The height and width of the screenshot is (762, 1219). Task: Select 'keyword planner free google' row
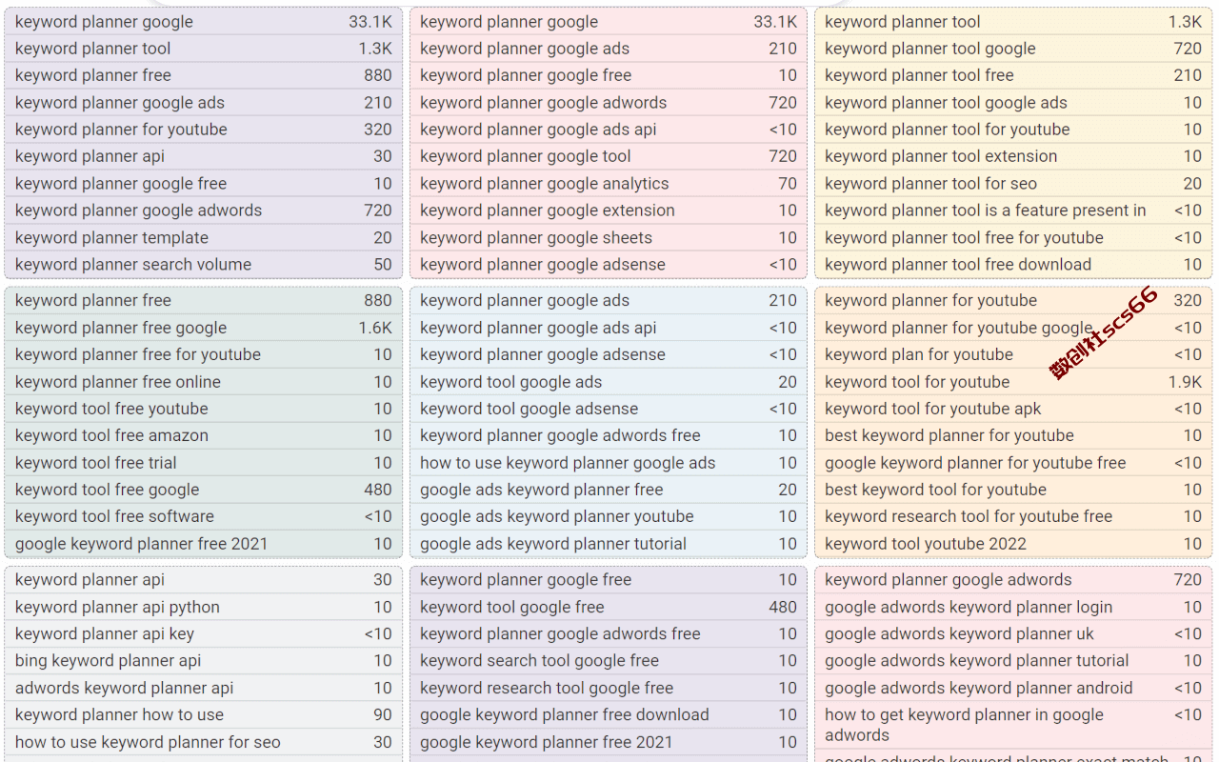point(203,328)
